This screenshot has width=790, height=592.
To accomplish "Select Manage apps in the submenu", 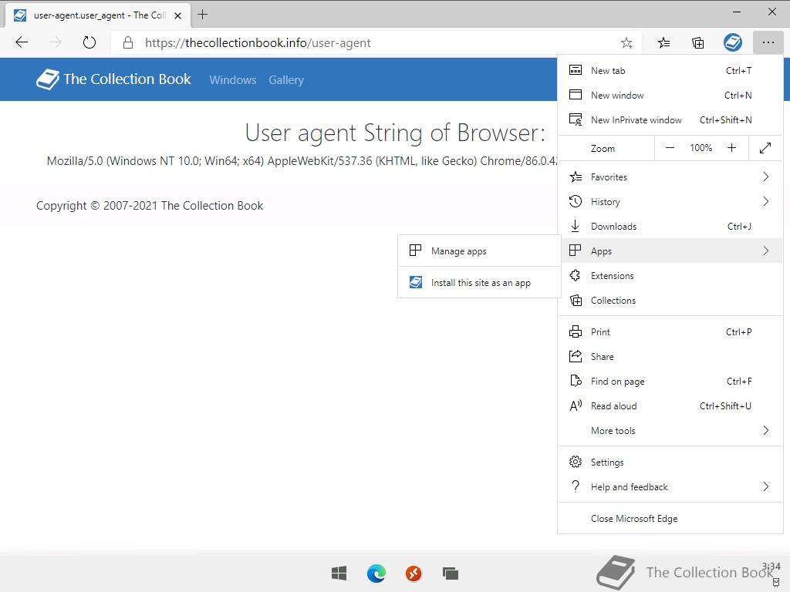I will [x=479, y=251].
